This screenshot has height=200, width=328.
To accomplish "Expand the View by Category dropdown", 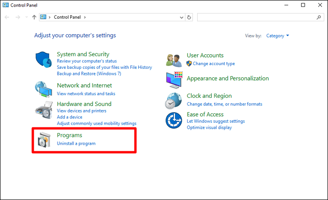I will coord(277,36).
